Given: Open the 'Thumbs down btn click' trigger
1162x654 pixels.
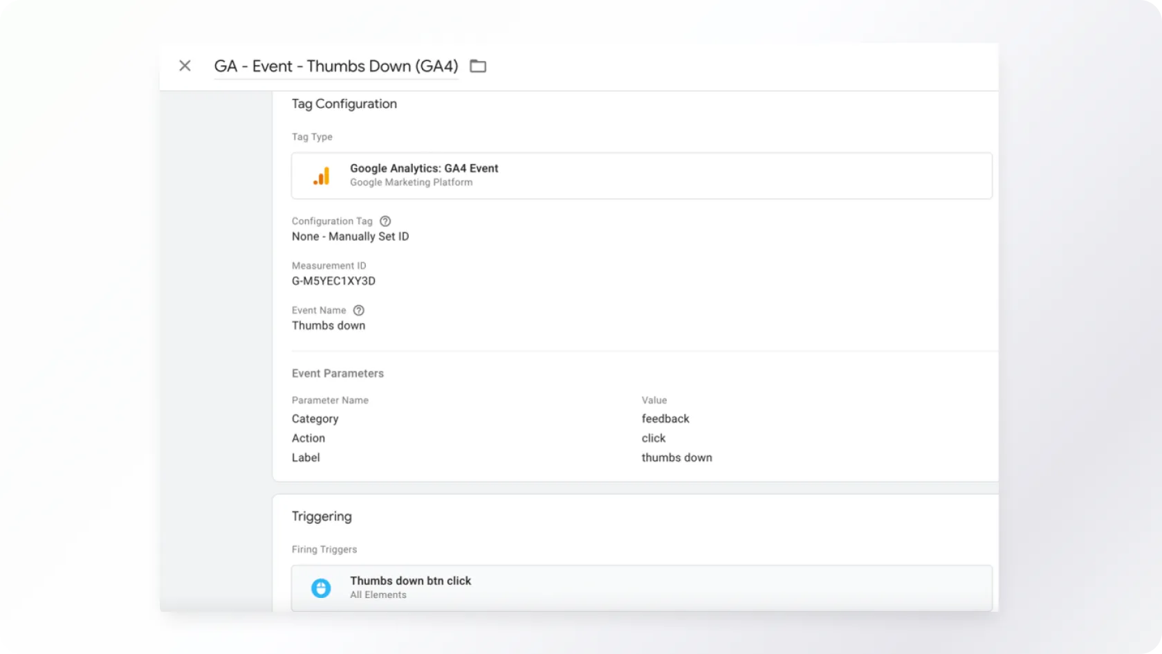Looking at the screenshot, I should click(x=410, y=581).
